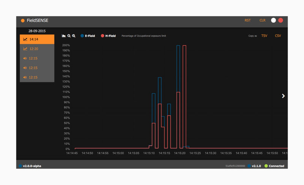
Task: Open the 12:20 graph session
Action: (37, 49)
